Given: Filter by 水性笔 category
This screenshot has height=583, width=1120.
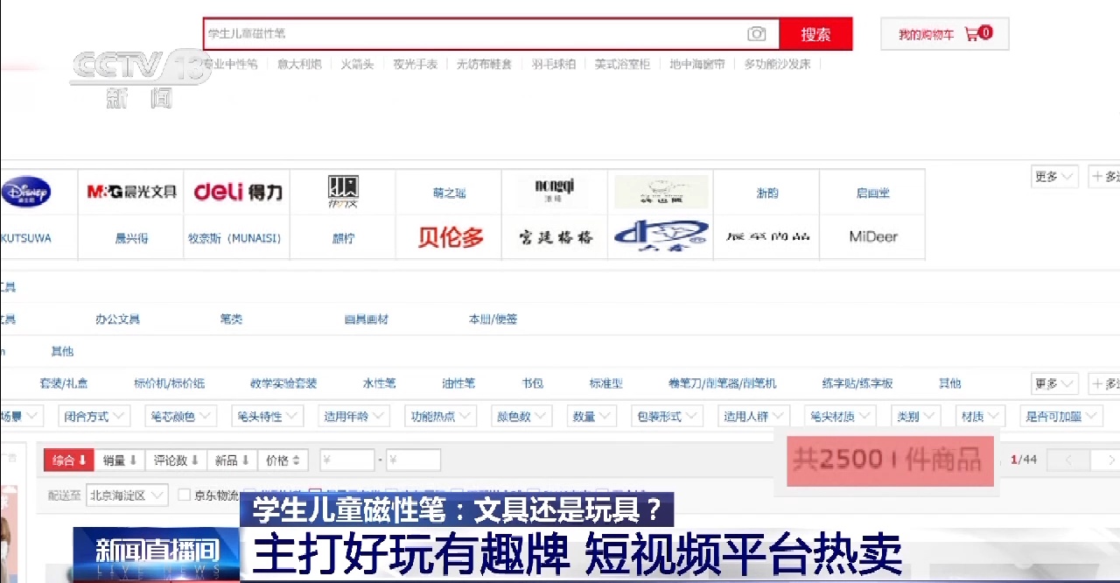Looking at the screenshot, I should coord(379,383).
